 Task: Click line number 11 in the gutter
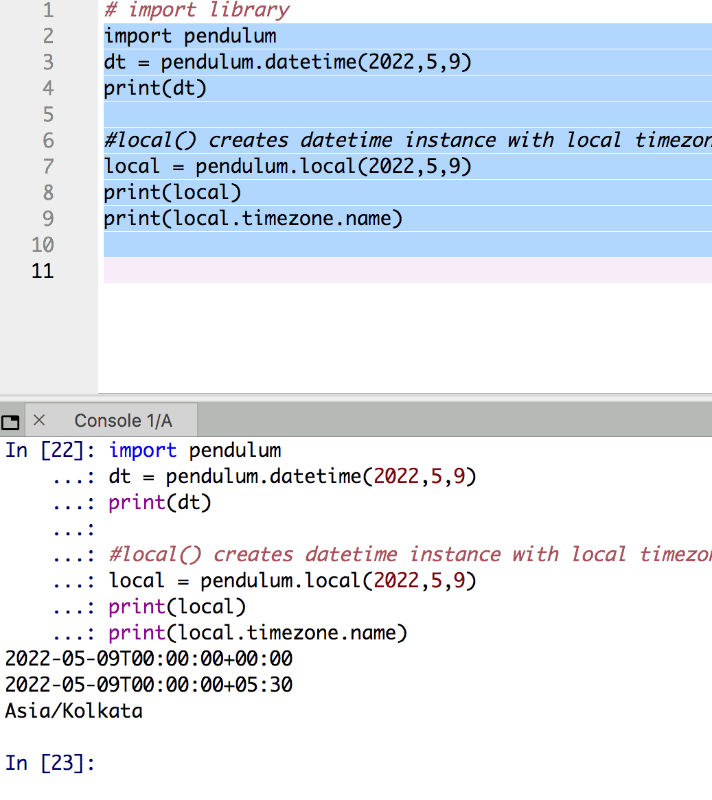[43, 271]
